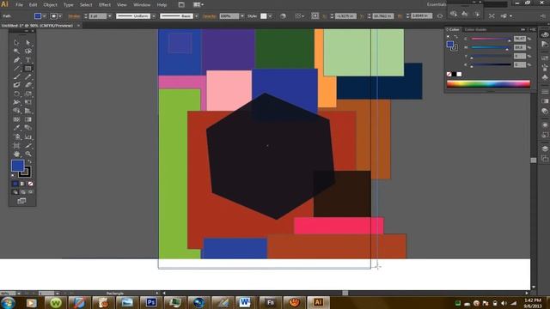
Task: Enable Draw Behind mode
Action: (23, 192)
